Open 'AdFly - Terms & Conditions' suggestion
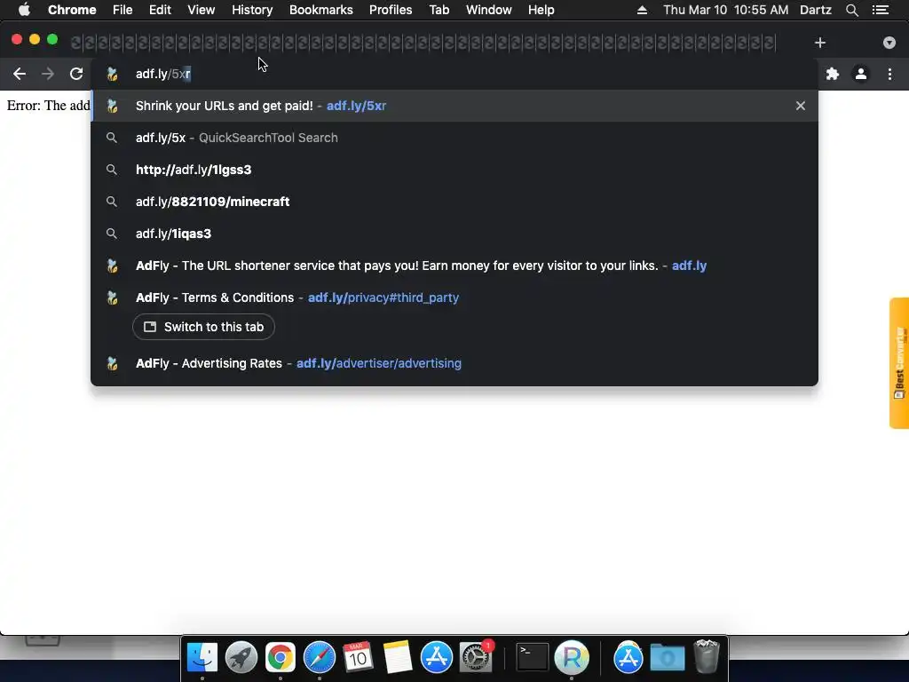Screen dimensions: 909x682 click(454, 297)
